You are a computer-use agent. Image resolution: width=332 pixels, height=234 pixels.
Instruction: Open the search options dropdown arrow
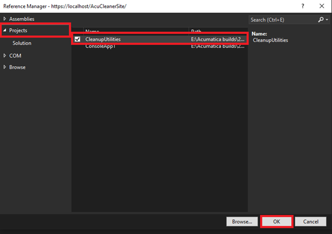[326, 19]
